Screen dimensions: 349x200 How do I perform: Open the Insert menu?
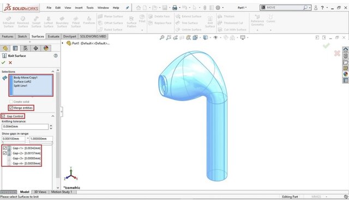pyautogui.click(x=79, y=8)
